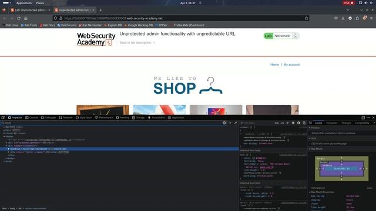Open devtools more options menu
Viewport: 376px width, 211px height.
(368, 117)
